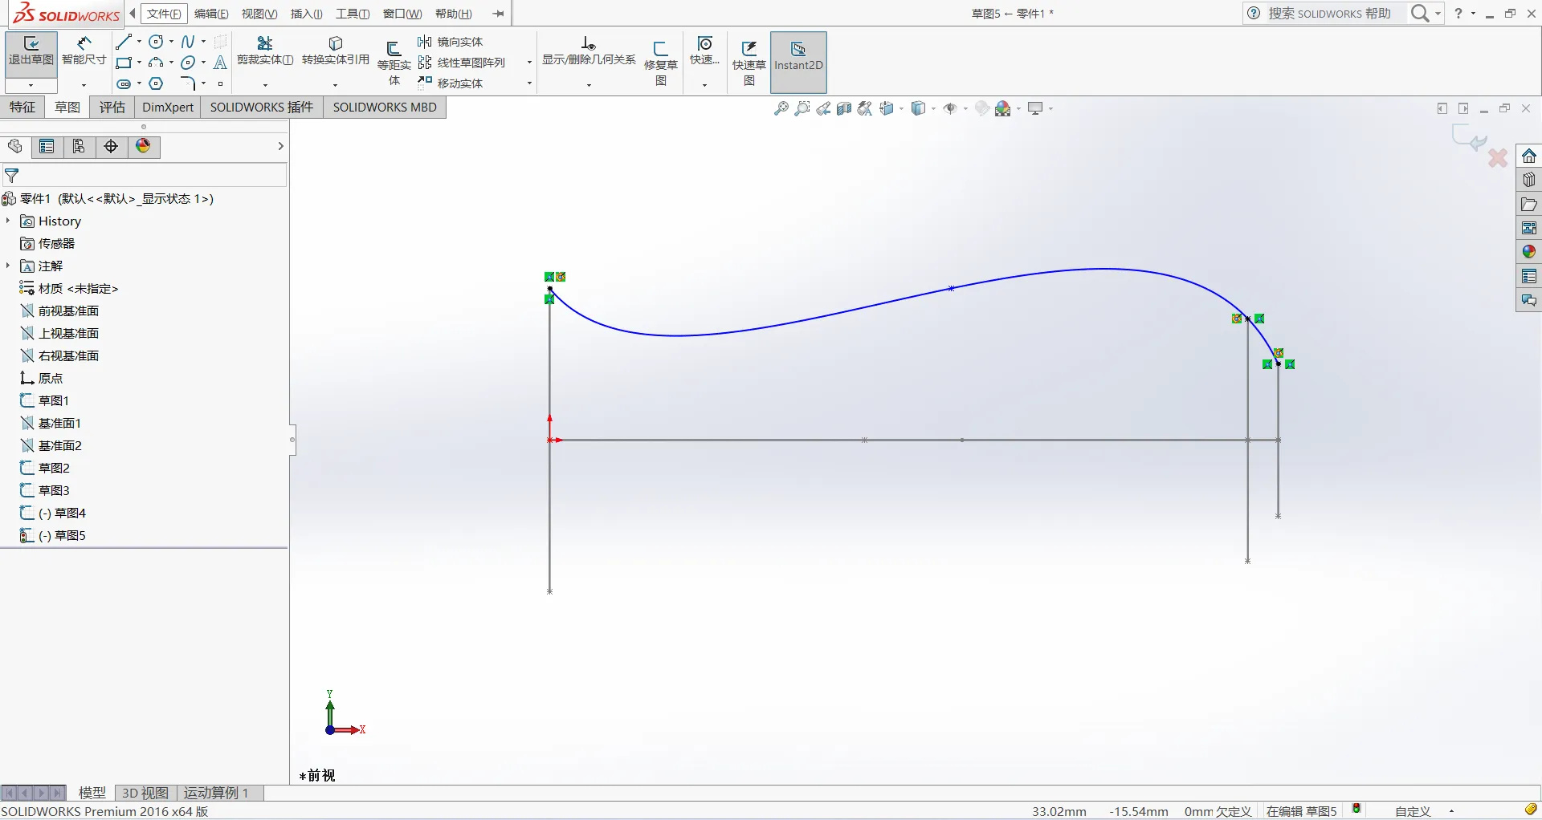Click the 运动算例 1 bottom tab
Screen dimensions: 1542x820
click(217, 793)
